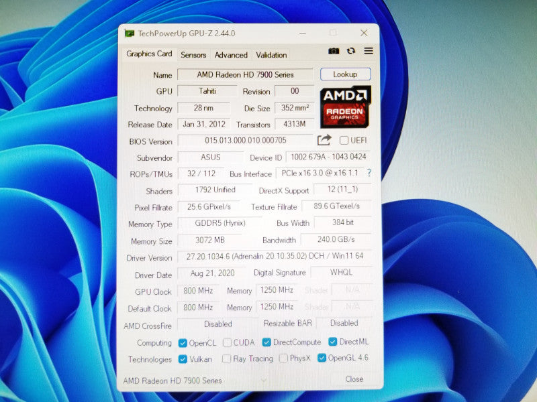Open the hamburger menu icon
This screenshot has width=537, height=402.
(369, 51)
